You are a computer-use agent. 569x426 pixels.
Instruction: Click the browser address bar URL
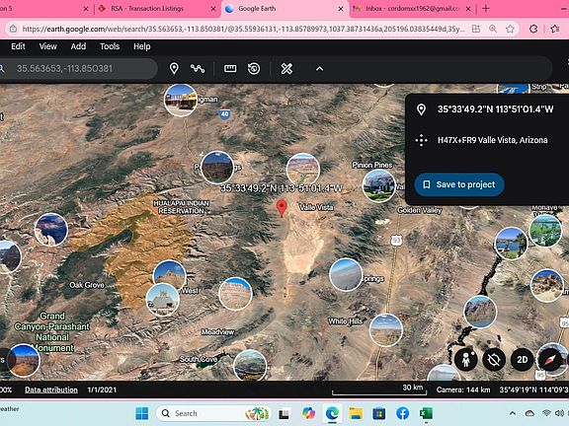pyautogui.click(x=243, y=29)
